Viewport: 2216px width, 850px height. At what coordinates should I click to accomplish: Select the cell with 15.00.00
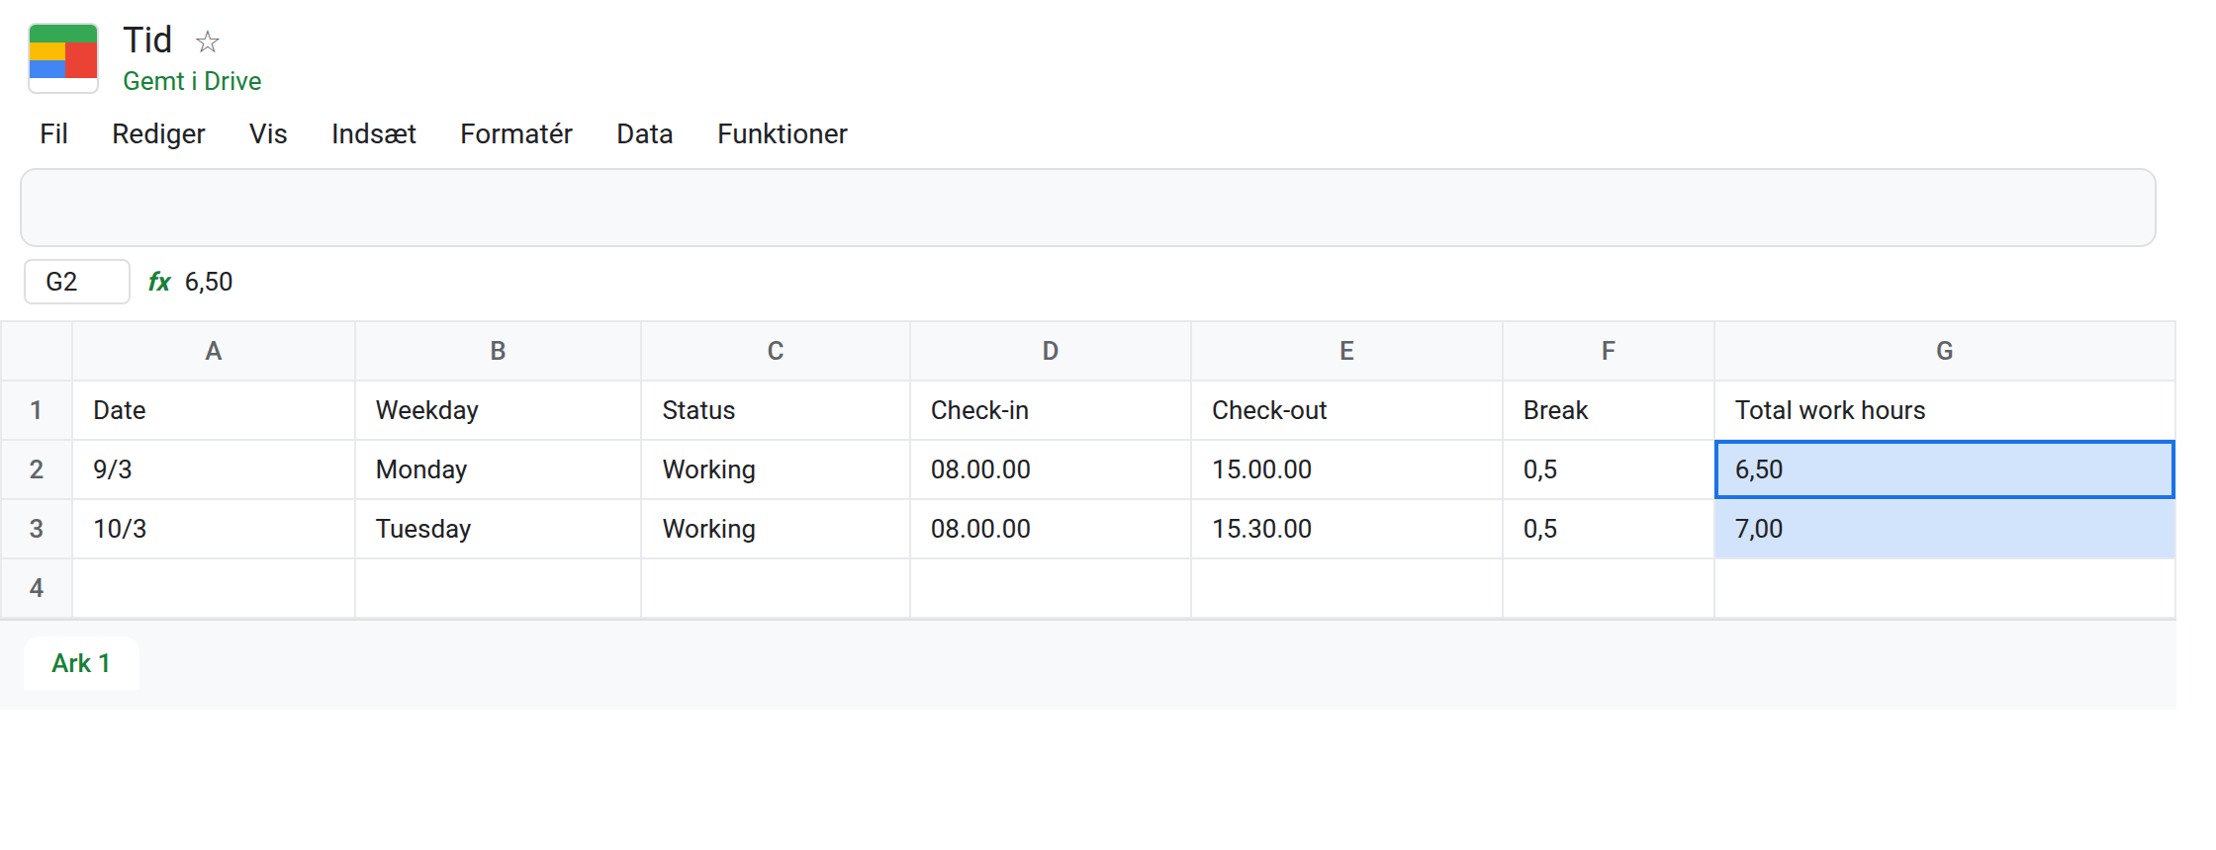coord(1347,469)
